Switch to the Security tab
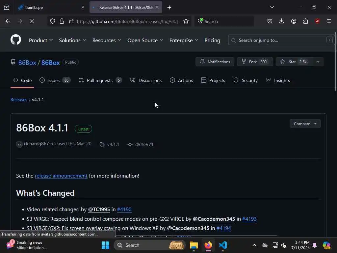This screenshot has width=337, height=253. [x=246, y=80]
